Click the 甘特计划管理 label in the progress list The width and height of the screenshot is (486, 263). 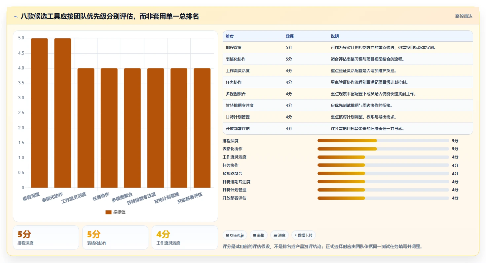tap(235, 190)
